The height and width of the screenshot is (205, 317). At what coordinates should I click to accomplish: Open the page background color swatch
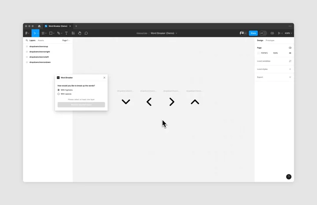(x=258, y=53)
